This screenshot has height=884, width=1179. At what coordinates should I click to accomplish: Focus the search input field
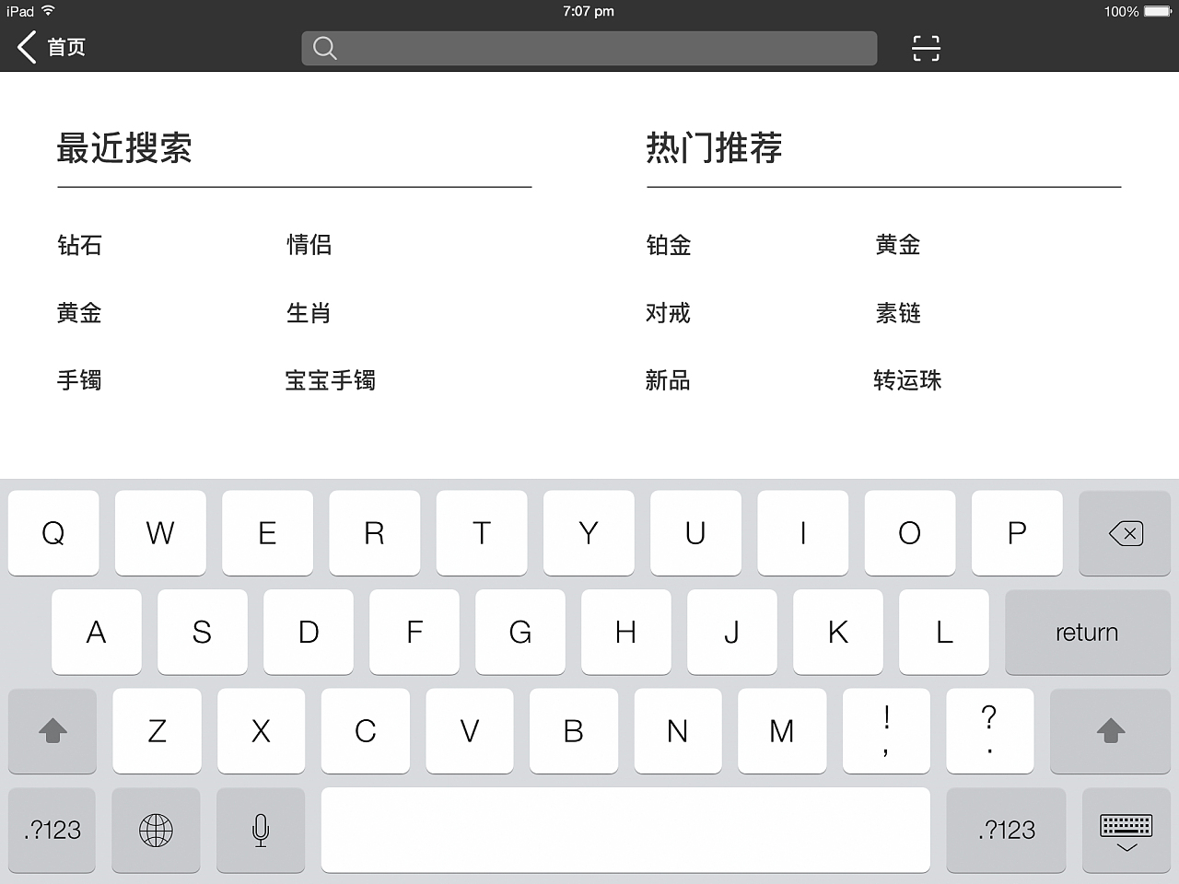[589, 48]
